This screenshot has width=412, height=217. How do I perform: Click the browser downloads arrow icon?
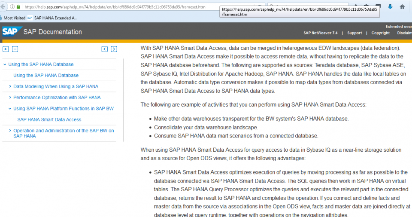(390, 7)
